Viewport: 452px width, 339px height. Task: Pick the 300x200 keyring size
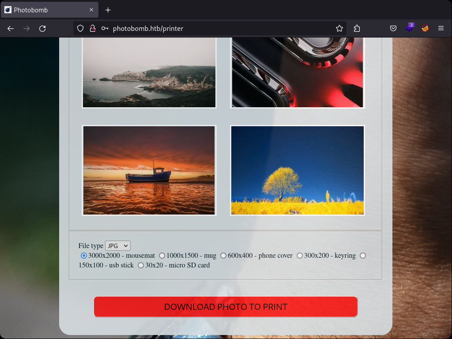click(x=300, y=256)
